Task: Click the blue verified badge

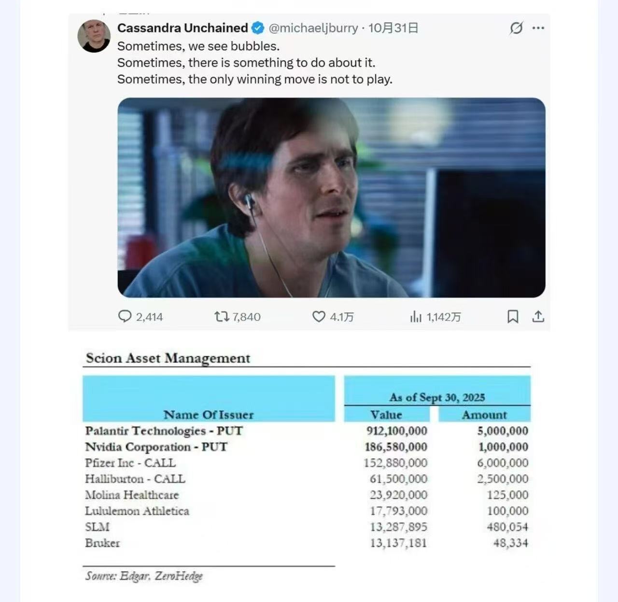Action: [258, 28]
